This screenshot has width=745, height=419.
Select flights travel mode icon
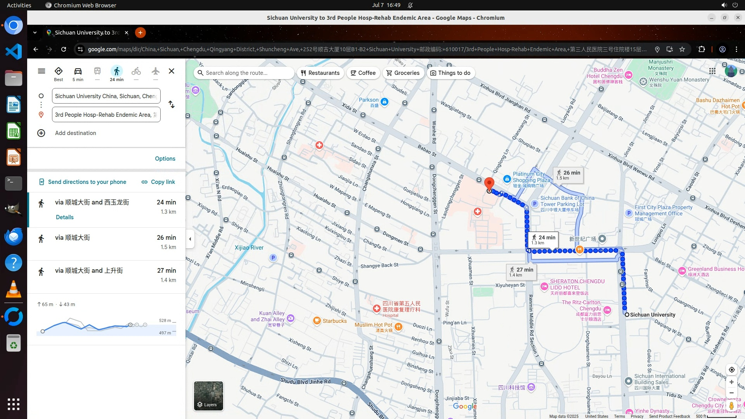pyautogui.click(x=155, y=71)
